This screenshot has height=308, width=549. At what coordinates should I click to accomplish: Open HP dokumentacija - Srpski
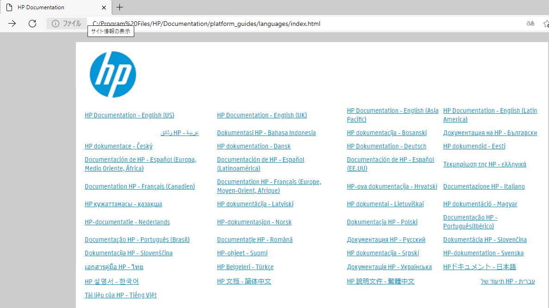[383, 253]
